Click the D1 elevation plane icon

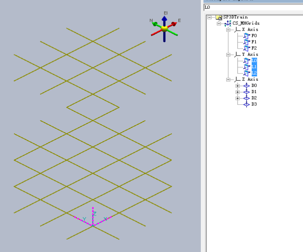click(x=247, y=92)
